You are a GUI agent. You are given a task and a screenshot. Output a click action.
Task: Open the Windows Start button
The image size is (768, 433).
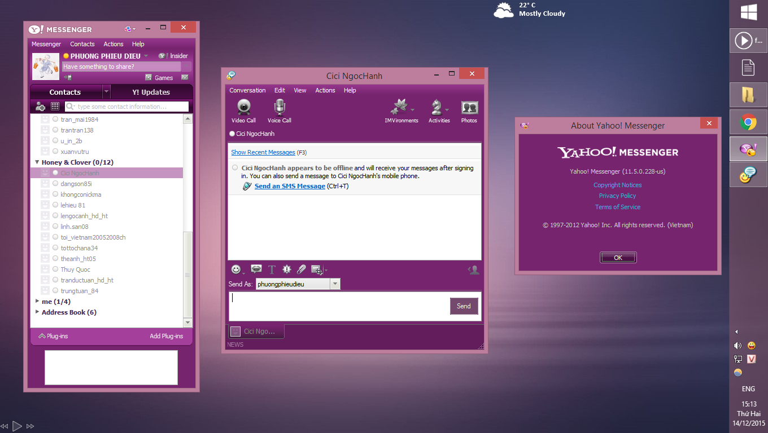coord(749,12)
